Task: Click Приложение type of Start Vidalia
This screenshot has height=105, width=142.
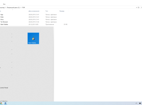Action: click(50, 24)
